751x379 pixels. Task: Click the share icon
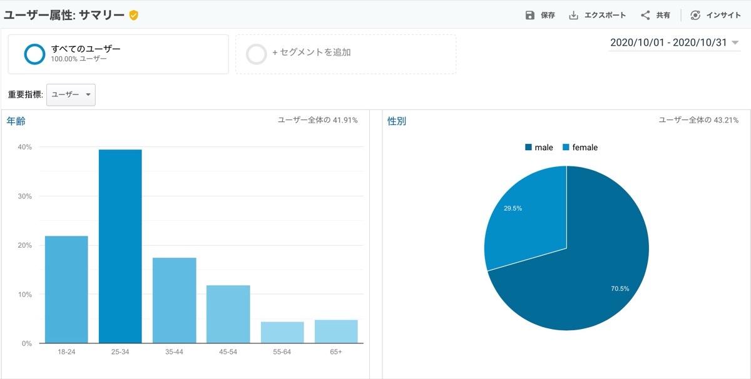point(645,15)
